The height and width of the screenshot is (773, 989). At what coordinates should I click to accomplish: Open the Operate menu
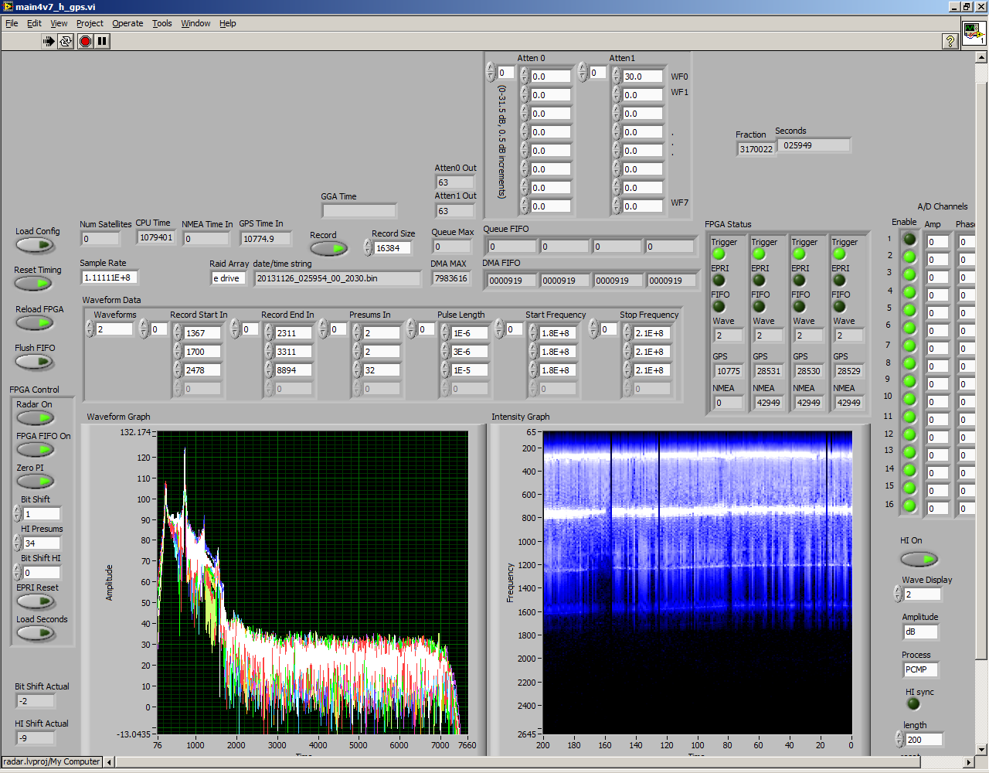coord(127,23)
